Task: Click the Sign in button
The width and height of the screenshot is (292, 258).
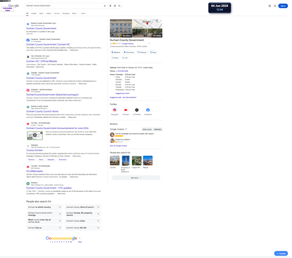Action: click(x=283, y=6)
